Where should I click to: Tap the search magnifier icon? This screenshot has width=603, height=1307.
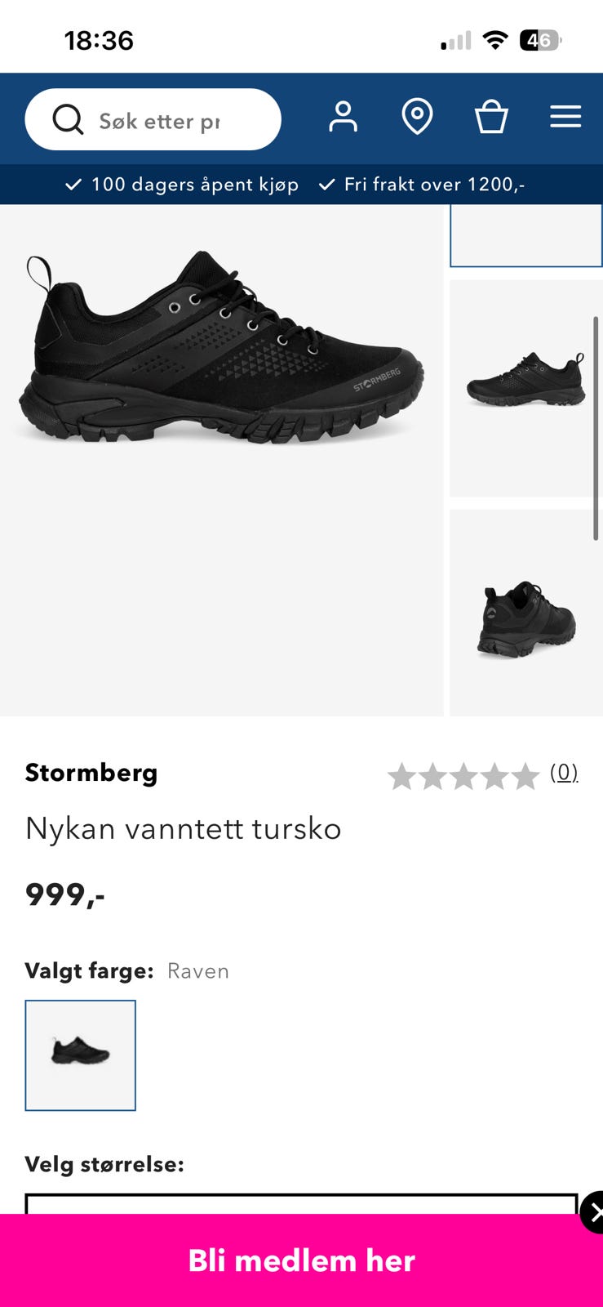coord(68,119)
